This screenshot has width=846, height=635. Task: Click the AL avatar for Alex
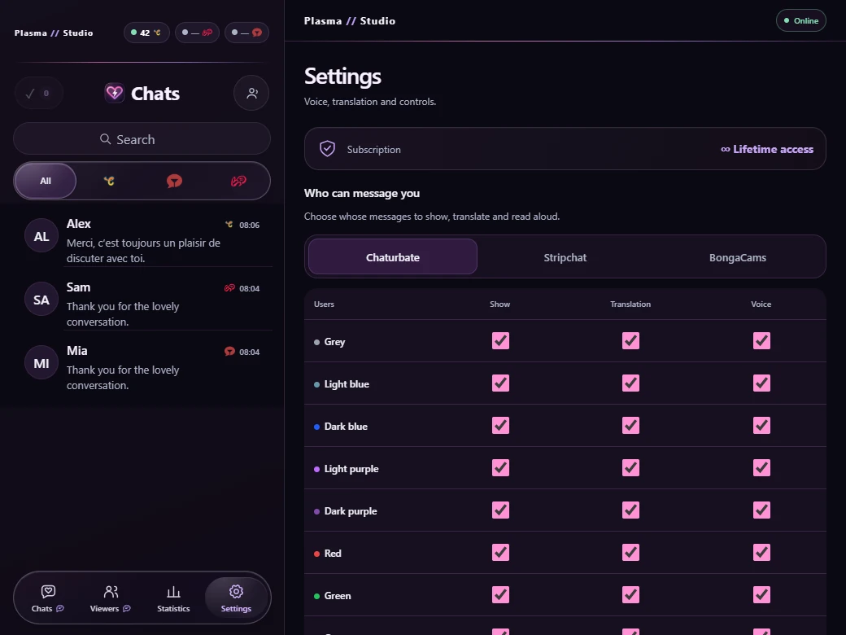click(x=41, y=236)
